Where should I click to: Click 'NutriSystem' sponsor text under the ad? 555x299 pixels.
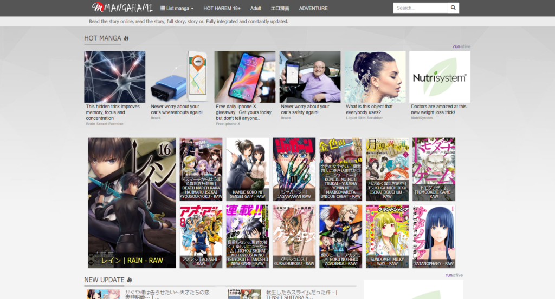click(422, 118)
